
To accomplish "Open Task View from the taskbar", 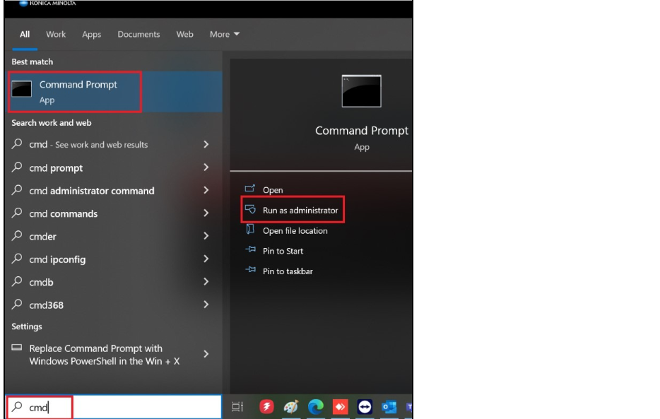I will click(237, 407).
